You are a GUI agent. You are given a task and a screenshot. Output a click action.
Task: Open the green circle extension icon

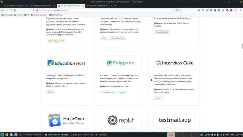click(211, 10)
